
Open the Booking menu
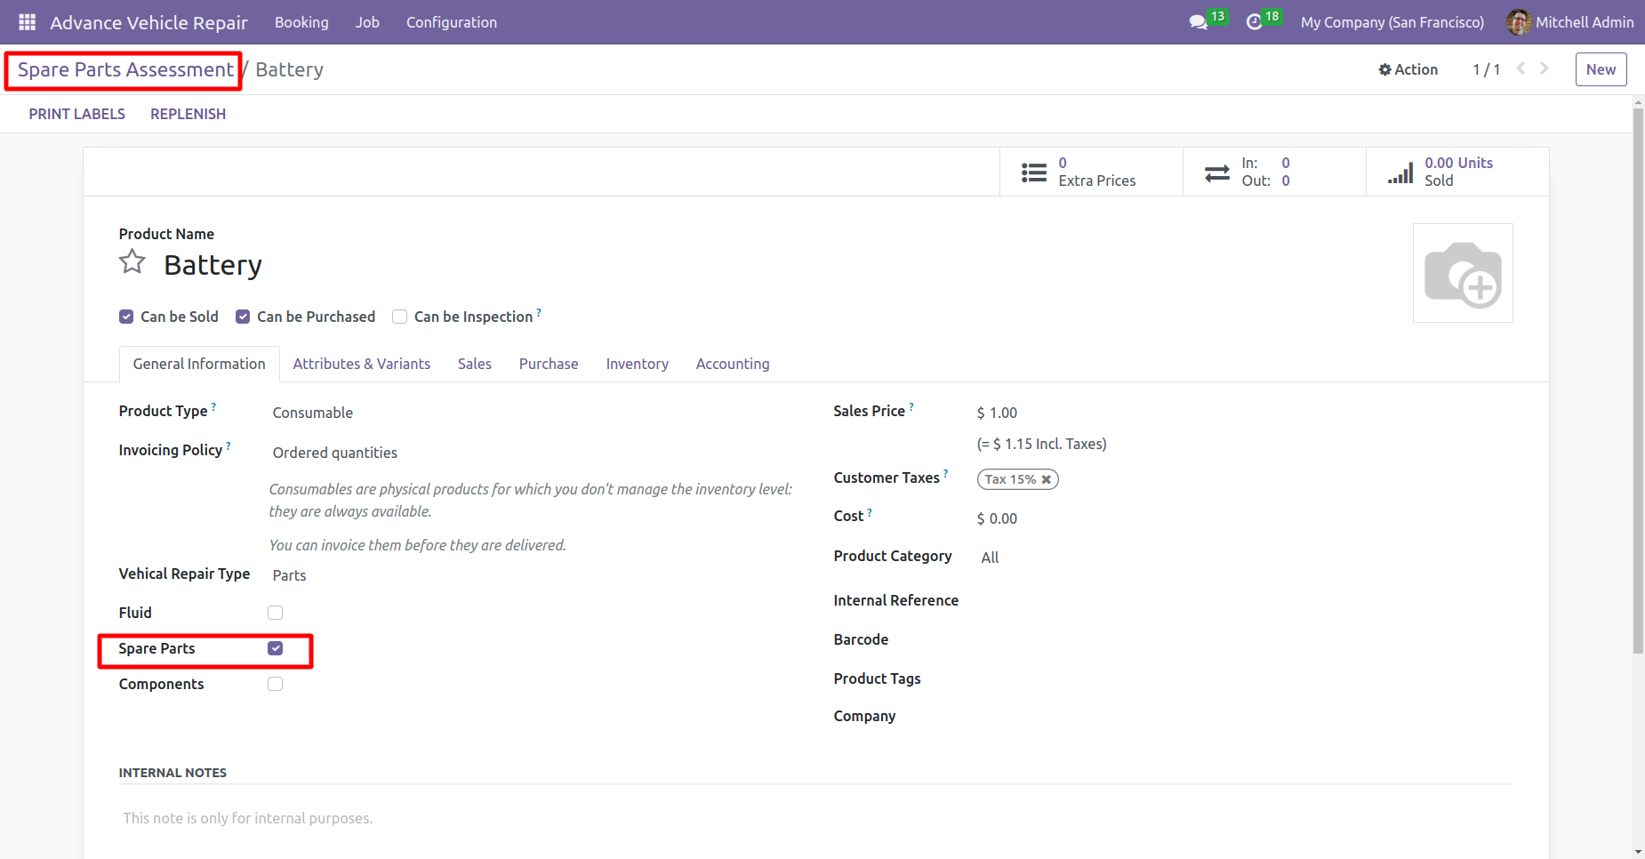(301, 22)
